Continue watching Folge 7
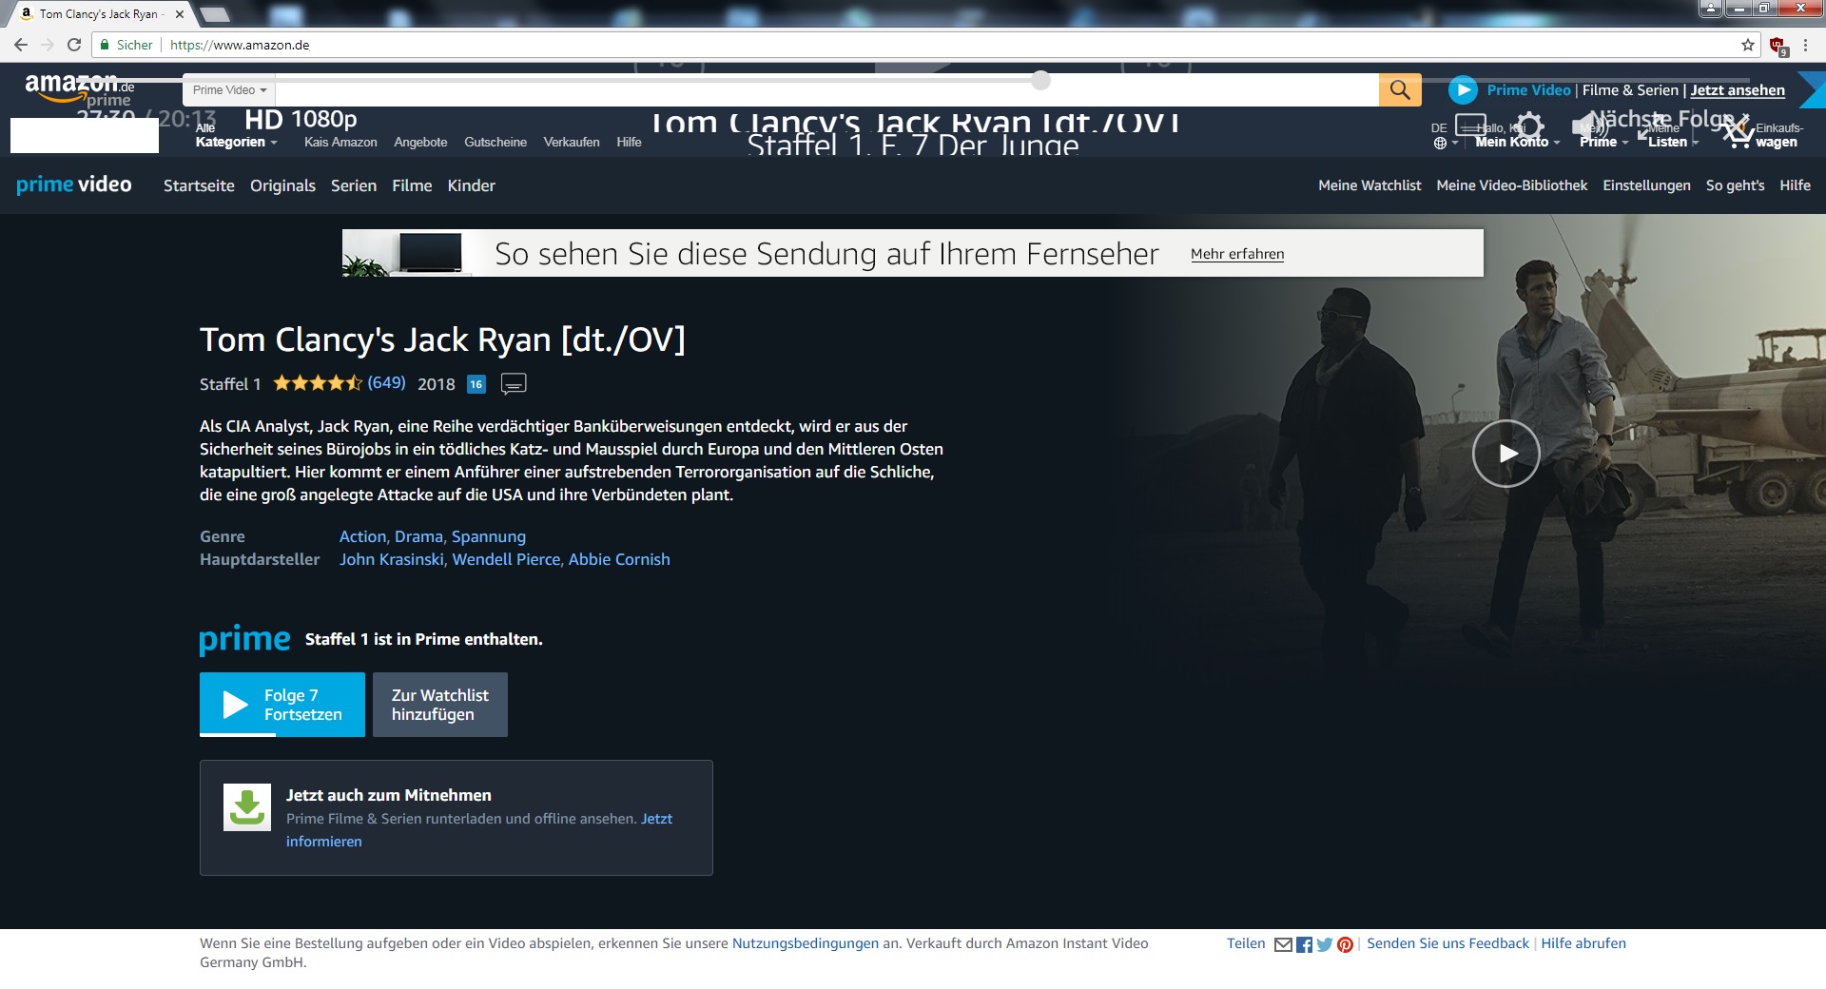 pyautogui.click(x=282, y=705)
